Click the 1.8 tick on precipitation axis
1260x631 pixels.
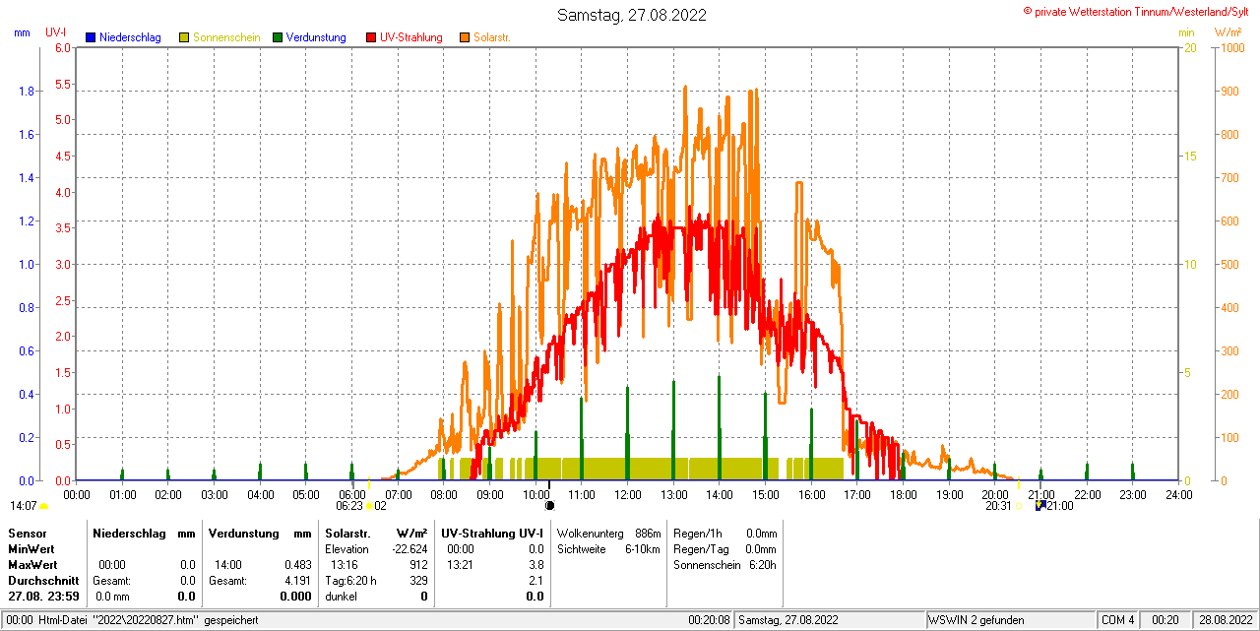pos(27,92)
